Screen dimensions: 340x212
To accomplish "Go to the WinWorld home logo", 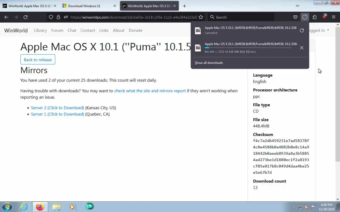I will point(16,30).
